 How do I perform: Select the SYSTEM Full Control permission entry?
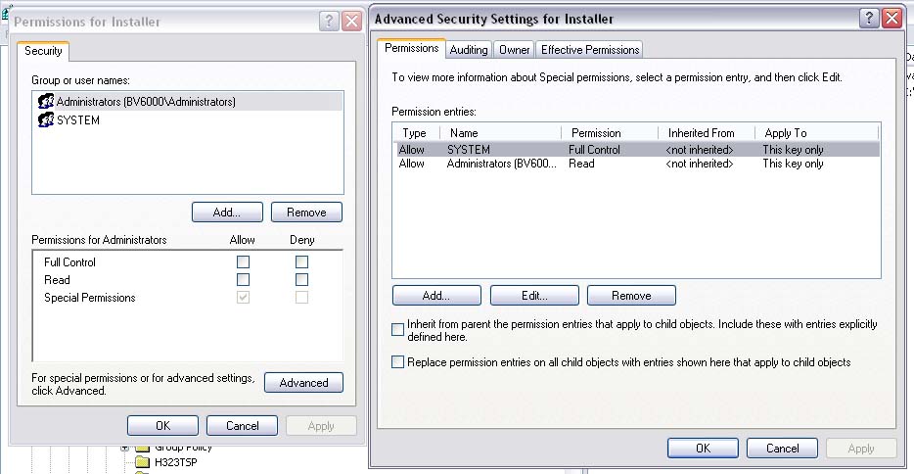(x=636, y=149)
